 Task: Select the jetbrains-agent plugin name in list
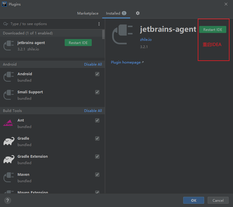(31, 43)
